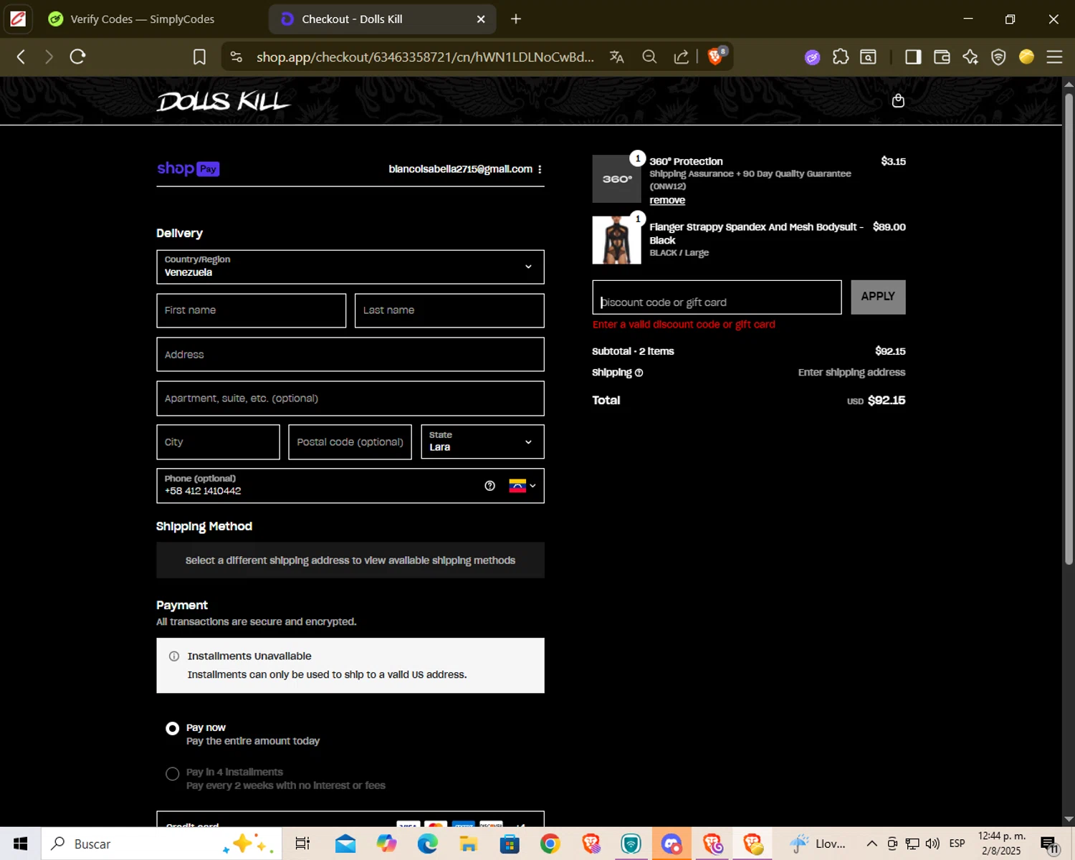Open a new browser tab

pyautogui.click(x=516, y=19)
